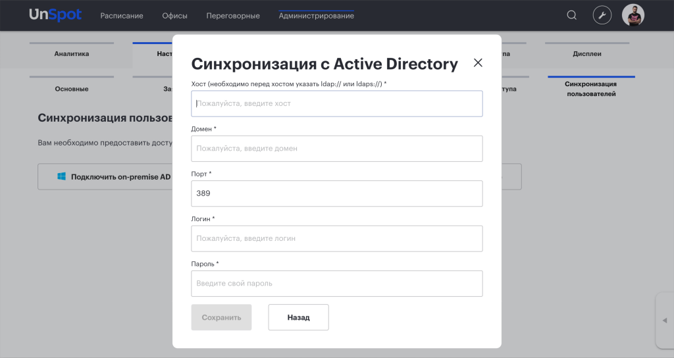Click the dialog title Синхронизация с Active Directory
The width and height of the screenshot is (674, 358).
coord(324,64)
